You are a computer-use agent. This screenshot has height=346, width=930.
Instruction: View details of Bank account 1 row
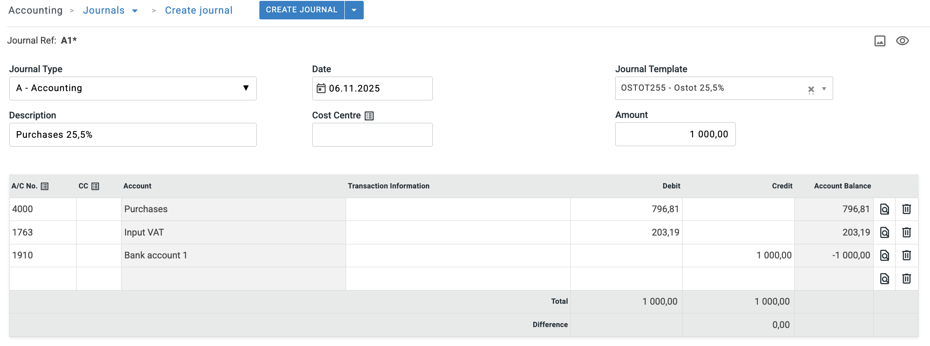[x=884, y=255]
